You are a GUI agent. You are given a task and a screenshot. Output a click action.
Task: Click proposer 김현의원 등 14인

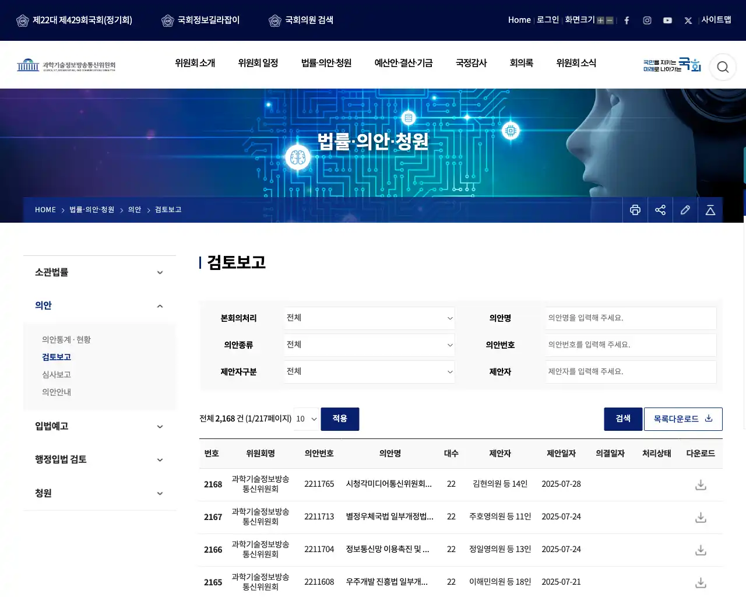click(500, 484)
